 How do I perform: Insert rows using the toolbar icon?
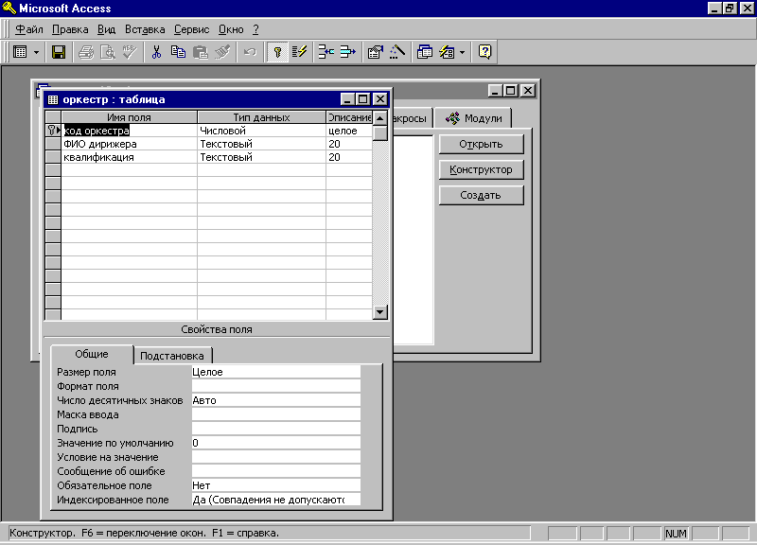[x=326, y=52]
